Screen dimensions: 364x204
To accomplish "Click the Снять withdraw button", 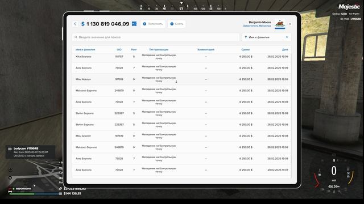I will coord(177,24).
